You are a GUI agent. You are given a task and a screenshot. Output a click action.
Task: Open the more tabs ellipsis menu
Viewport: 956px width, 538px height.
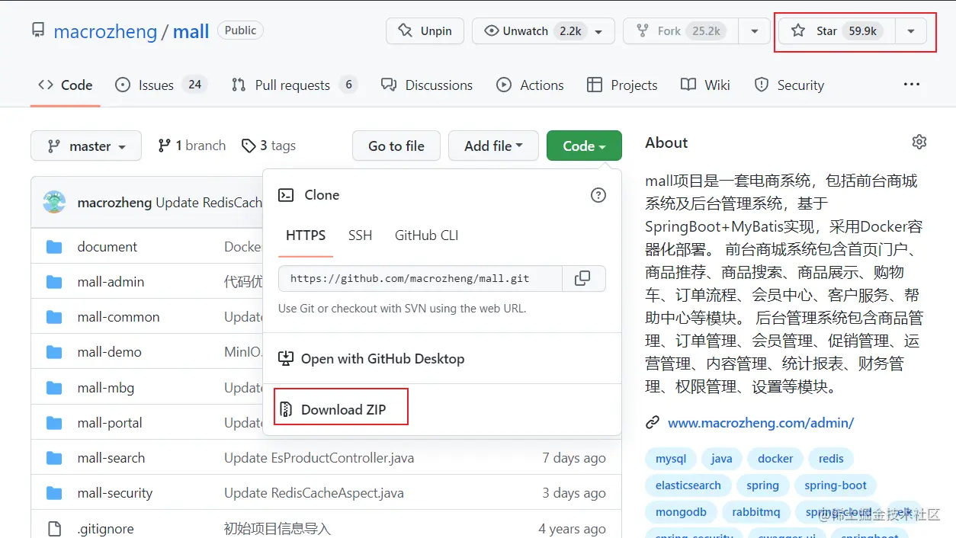click(x=912, y=85)
